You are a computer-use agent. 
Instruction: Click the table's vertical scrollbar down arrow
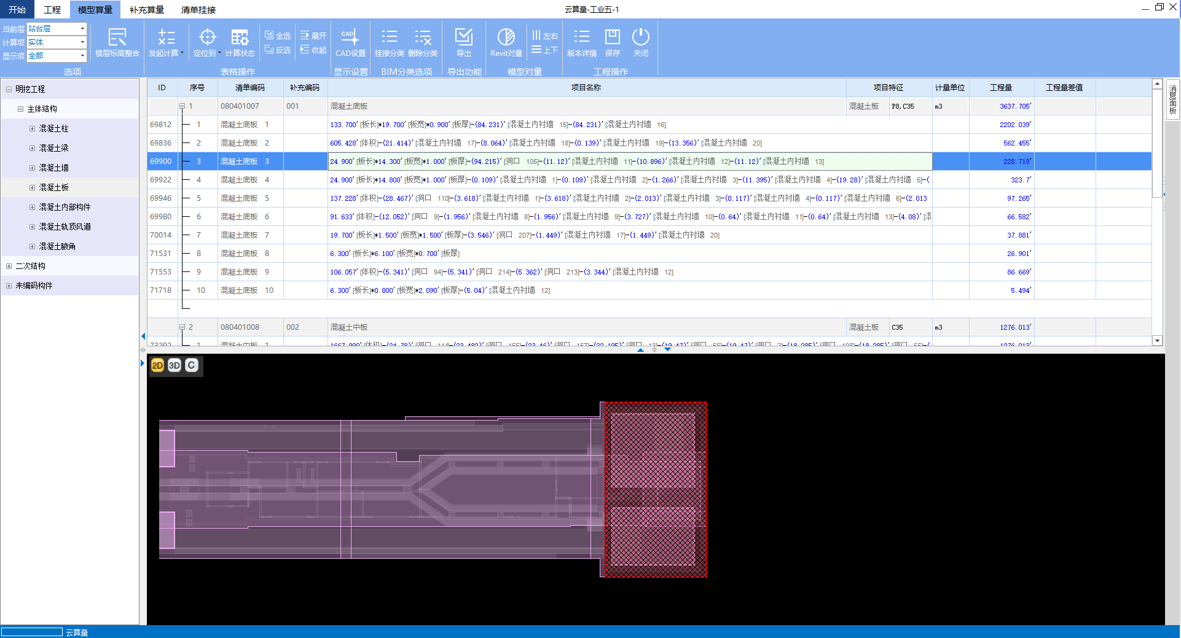click(x=1157, y=341)
